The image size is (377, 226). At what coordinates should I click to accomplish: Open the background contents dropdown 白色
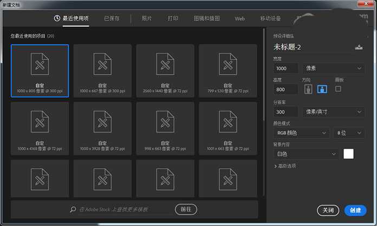pyautogui.click(x=306, y=154)
